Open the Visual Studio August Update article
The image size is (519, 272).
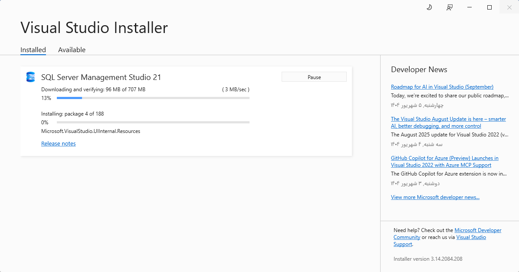(448, 122)
